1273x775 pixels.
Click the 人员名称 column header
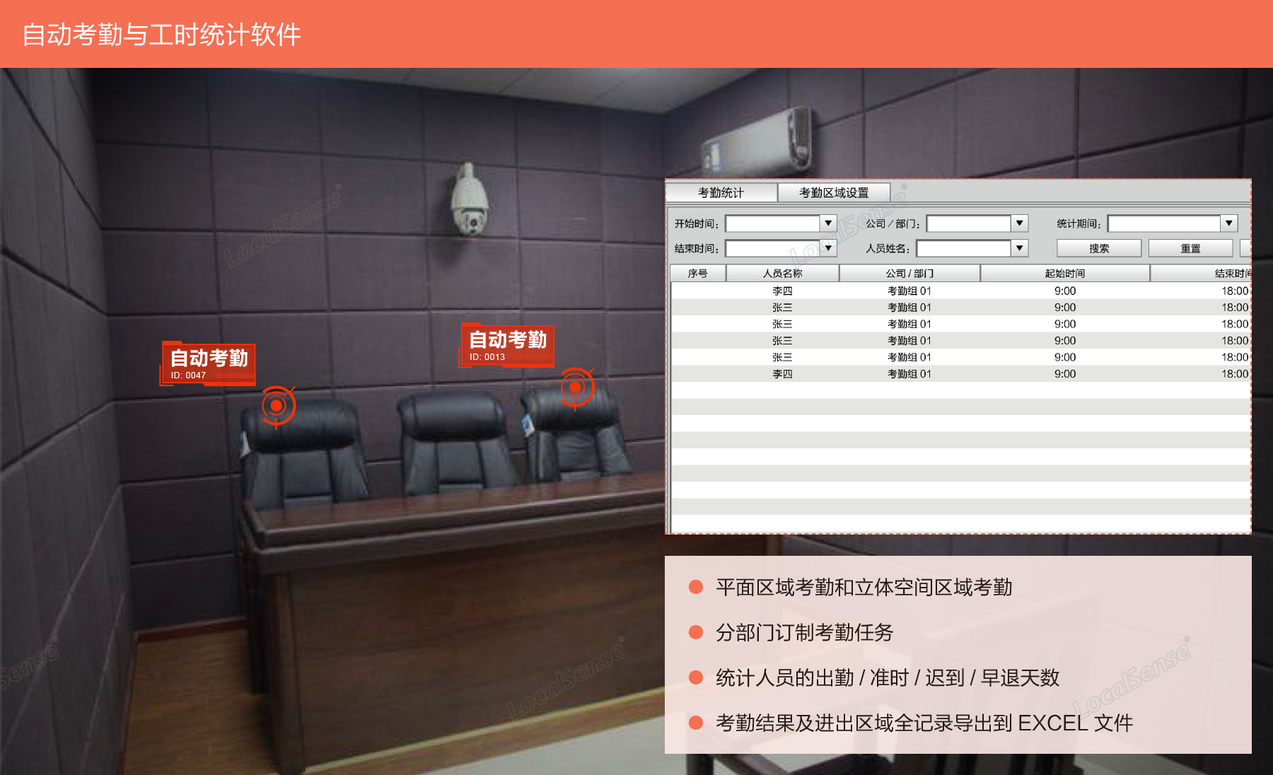click(x=782, y=274)
